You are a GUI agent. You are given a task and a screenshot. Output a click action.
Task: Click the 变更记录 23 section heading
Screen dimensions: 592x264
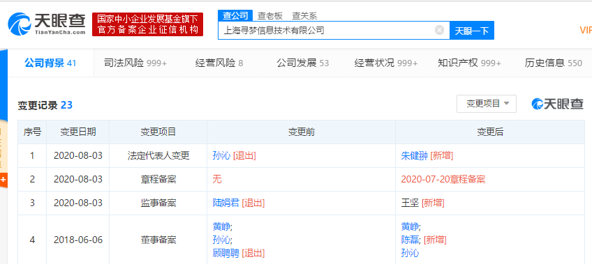pyautogui.click(x=45, y=105)
